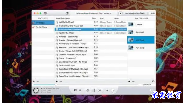Remove playlist with minus button
This screenshot has width=183, height=103.
point(38,82)
